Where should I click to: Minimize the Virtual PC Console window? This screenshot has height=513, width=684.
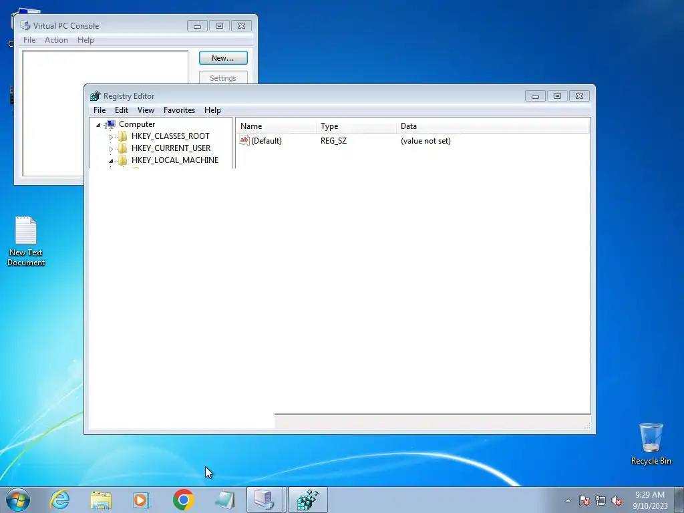pyautogui.click(x=197, y=26)
